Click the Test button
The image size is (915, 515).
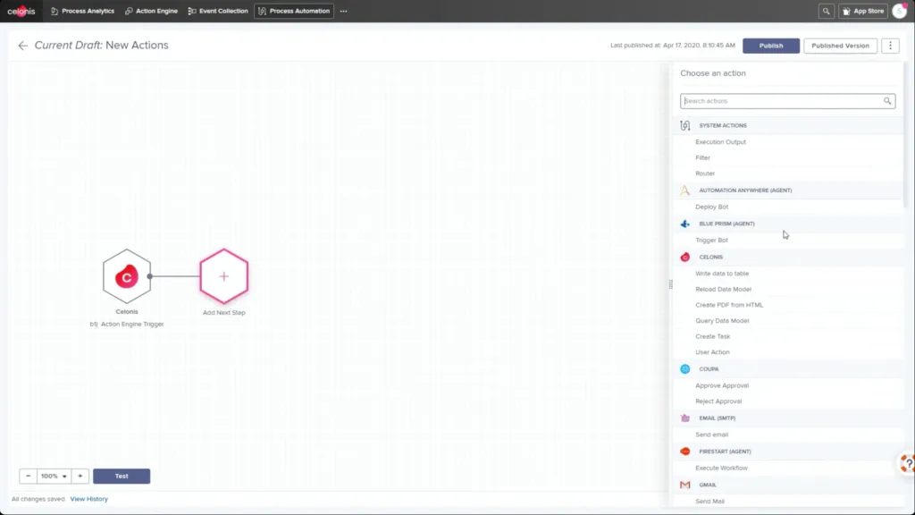pos(122,476)
